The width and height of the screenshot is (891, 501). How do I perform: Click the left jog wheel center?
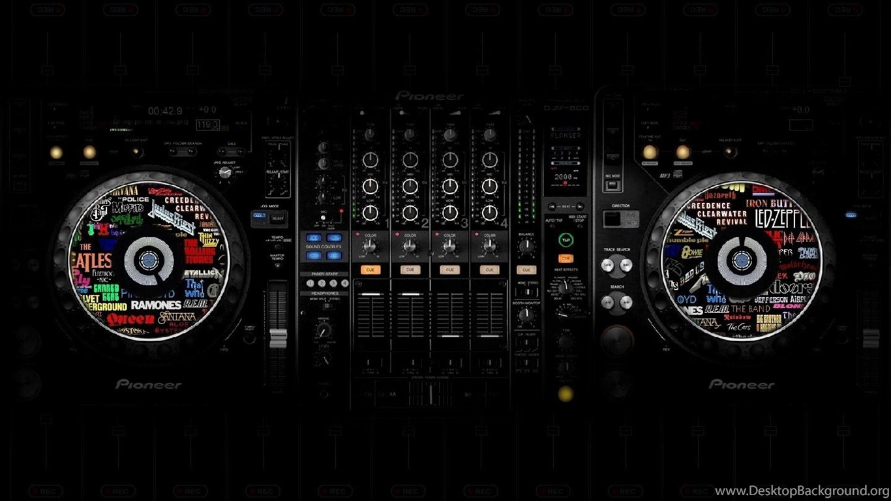tap(148, 260)
